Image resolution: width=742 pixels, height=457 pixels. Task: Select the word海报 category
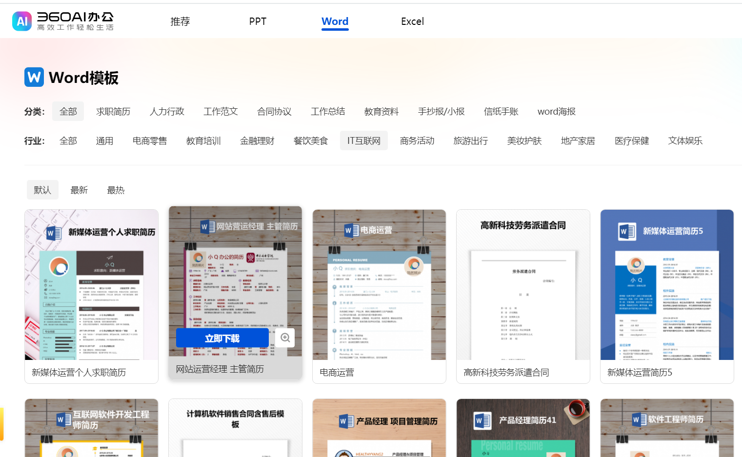(556, 111)
